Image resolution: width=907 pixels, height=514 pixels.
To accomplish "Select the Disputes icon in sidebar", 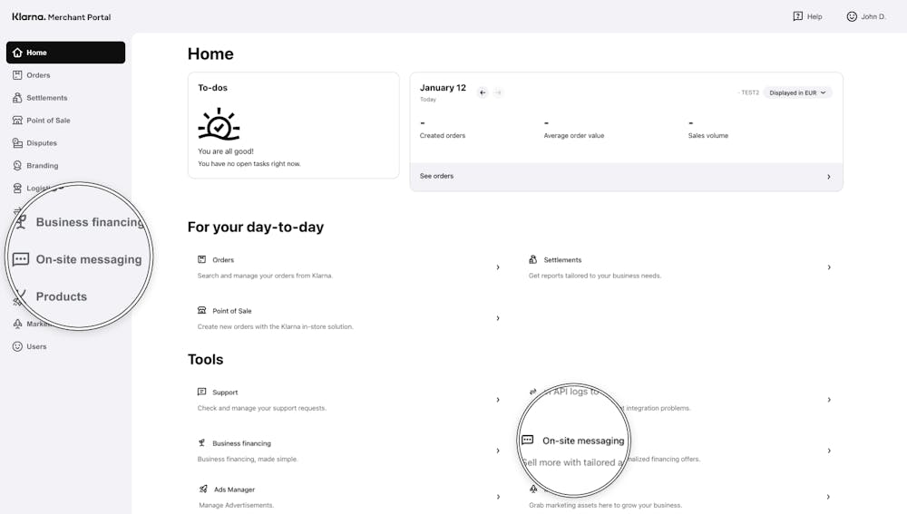I will pyautogui.click(x=17, y=143).
